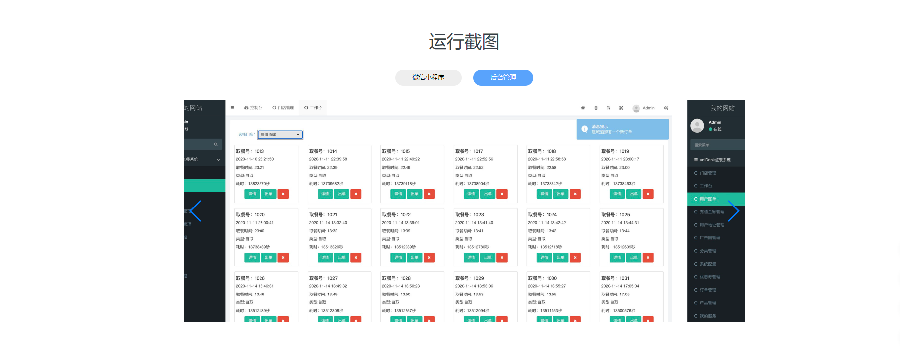
Task: Click 出单 for order 1021
Action: coord(342,257)
